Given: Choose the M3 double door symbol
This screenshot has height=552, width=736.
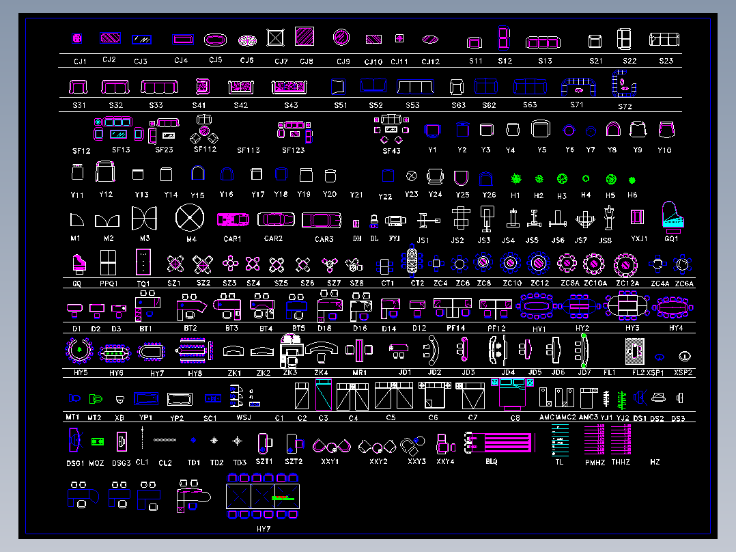Looking at the screenshot, I should (144, 219).
